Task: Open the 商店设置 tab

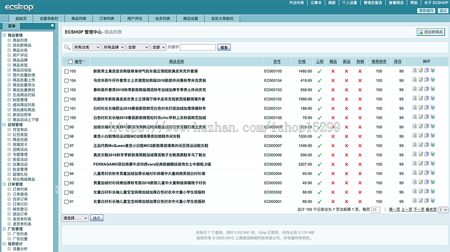Action: [190, 18]
